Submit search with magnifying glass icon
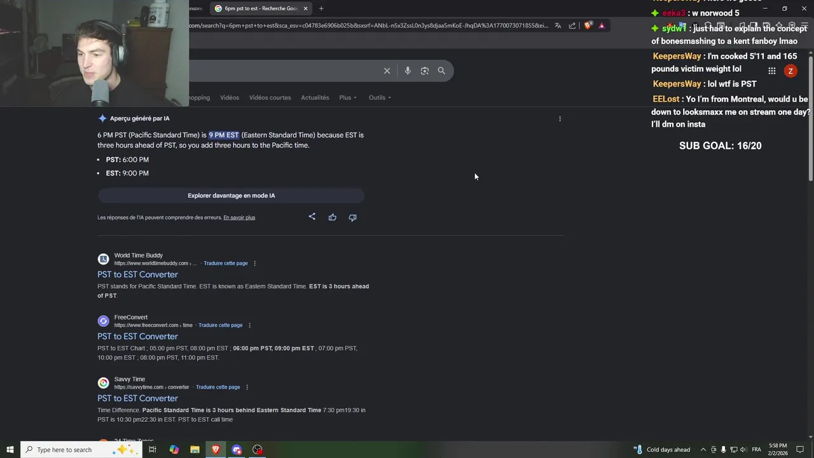 coord(441,71)
